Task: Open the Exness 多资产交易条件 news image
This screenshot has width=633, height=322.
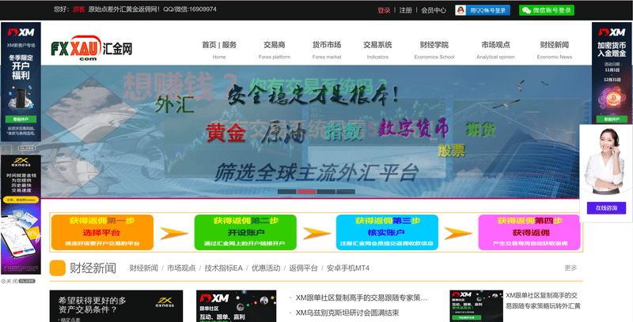Action: [x=116, y=306]
